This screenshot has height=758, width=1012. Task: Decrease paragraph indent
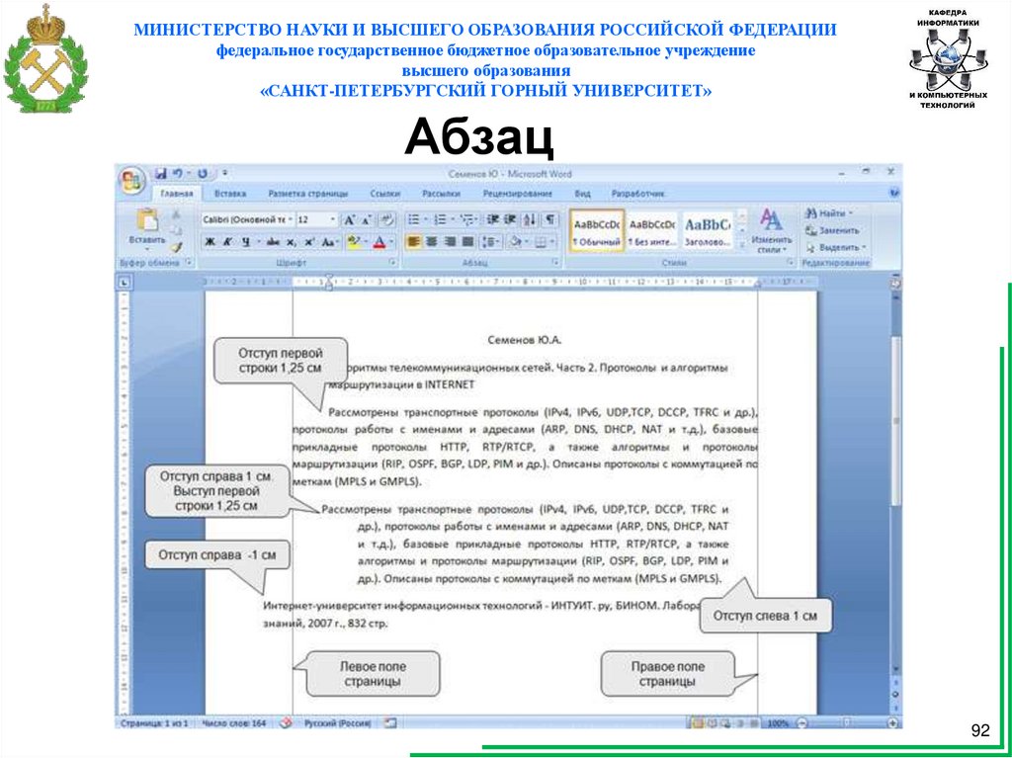click(493, 219)
